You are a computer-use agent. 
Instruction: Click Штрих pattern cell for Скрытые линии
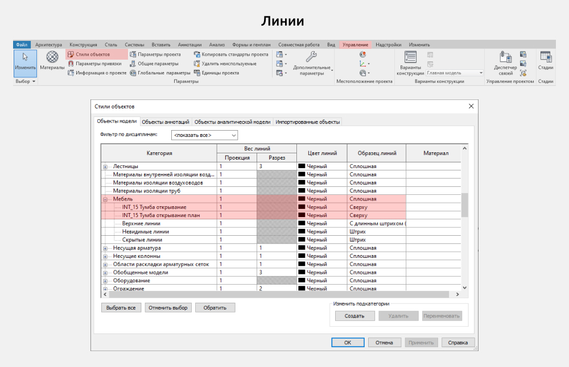(x=376, y=240)
